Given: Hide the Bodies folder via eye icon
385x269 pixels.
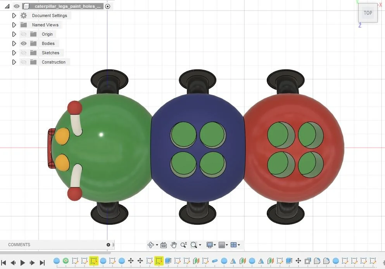Looking at the screenshot, I should coord(23,43).
